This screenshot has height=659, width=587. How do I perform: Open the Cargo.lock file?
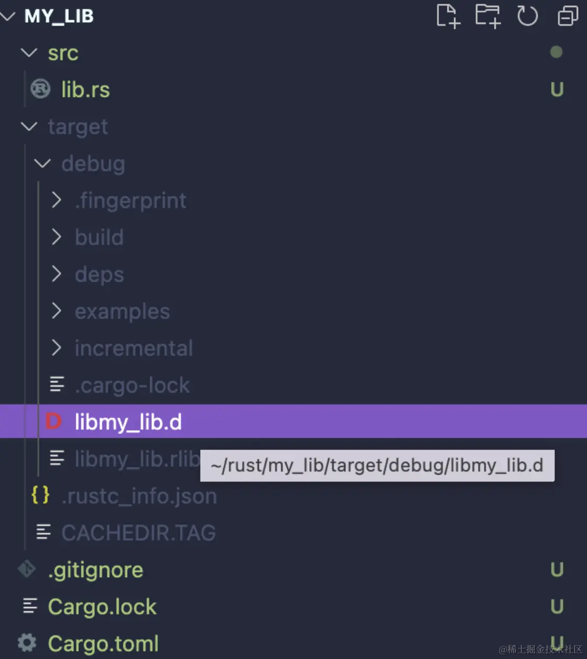(102, 607)
